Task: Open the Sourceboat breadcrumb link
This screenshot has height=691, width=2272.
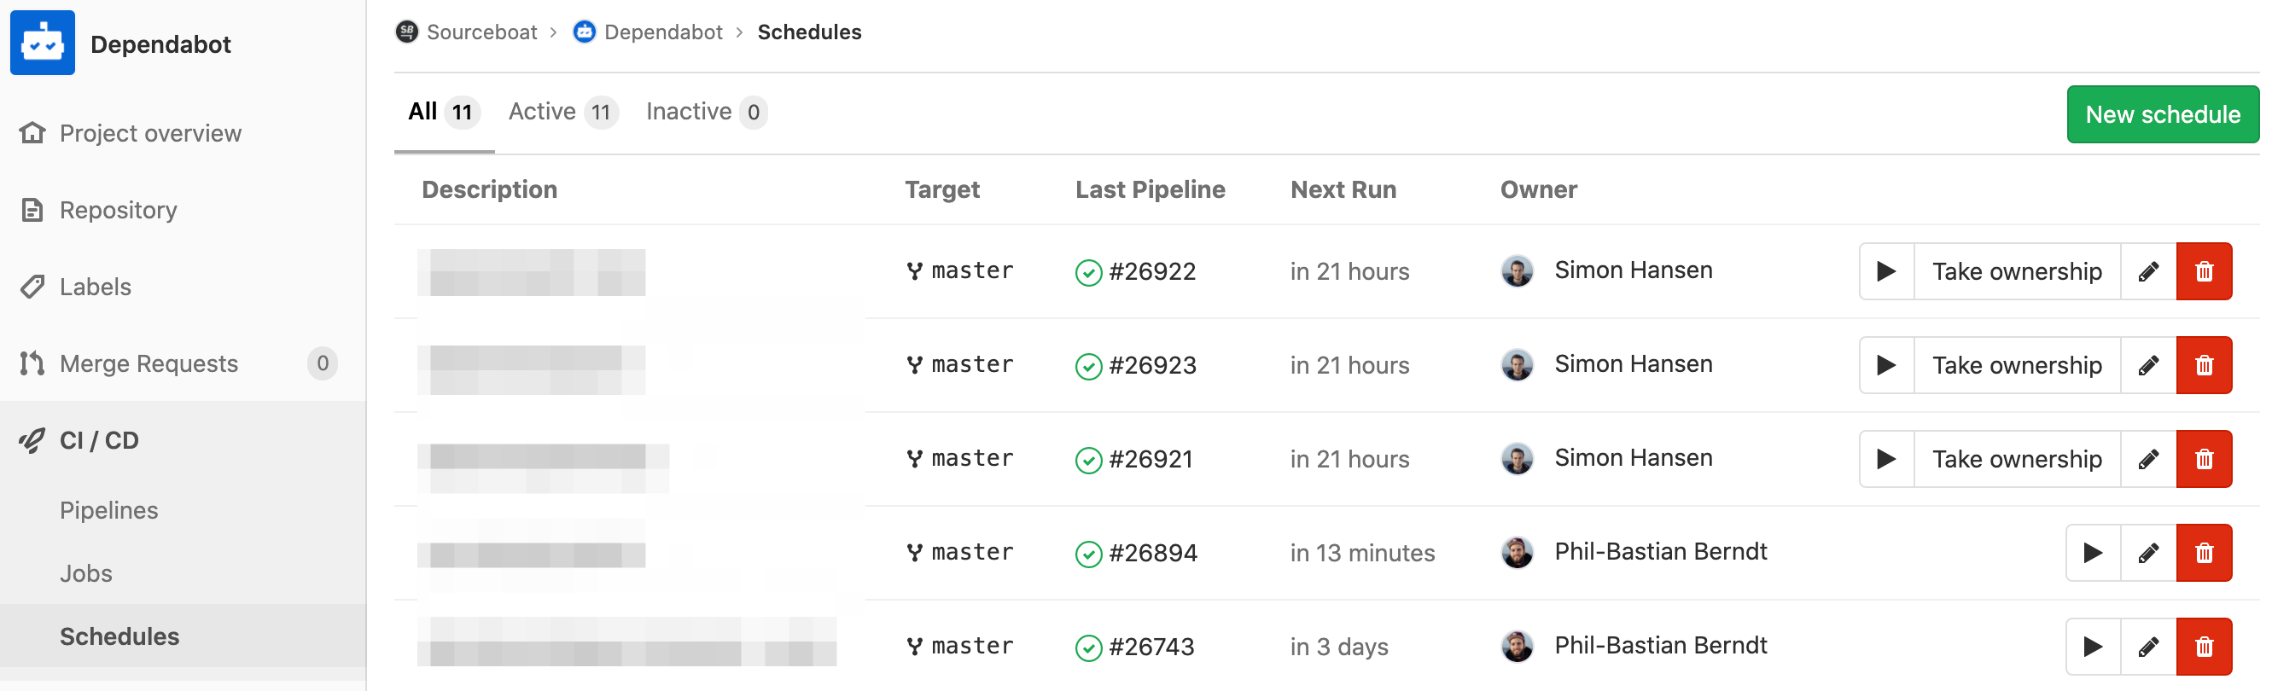Action: pos(481,32)
